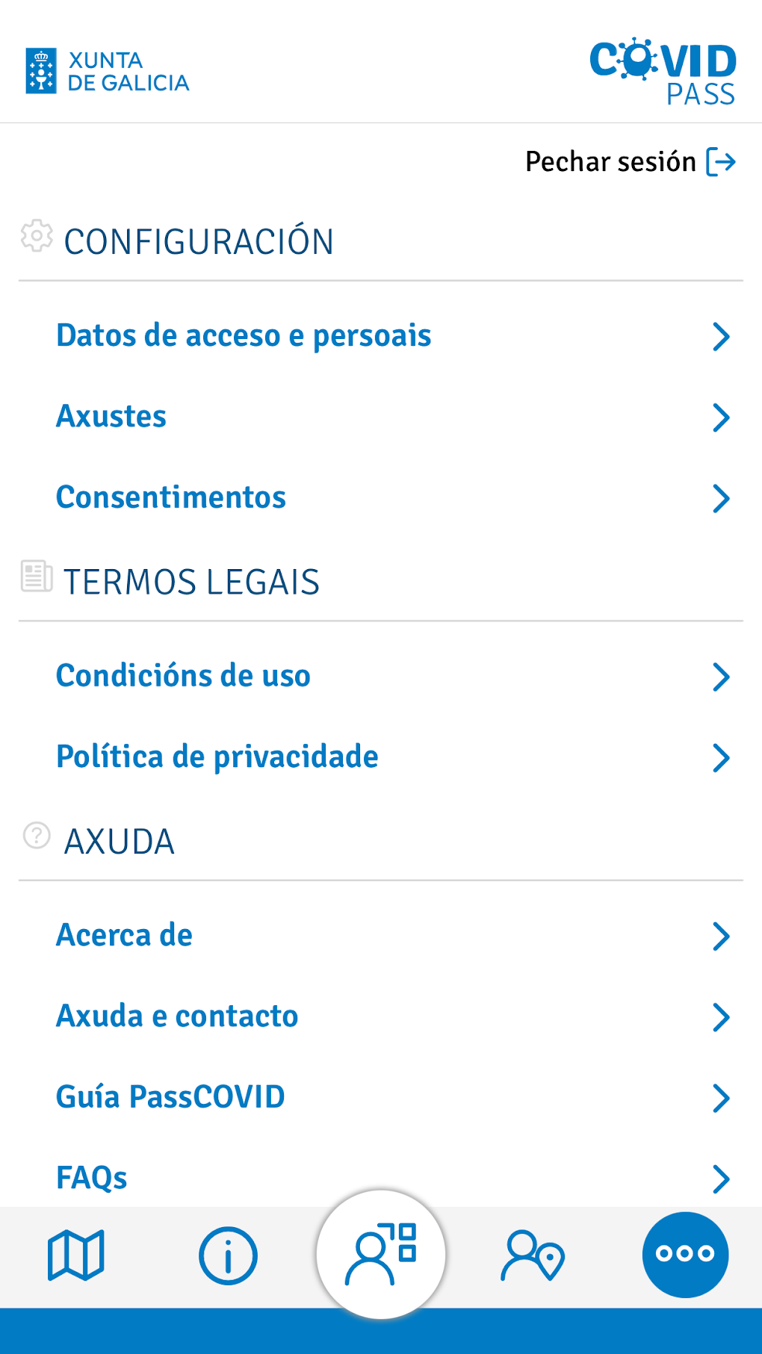Image resolution: width=762 pixels, height=1354 pixels.
Task: Tap the information circle icon
Action: [x=228, y=1255]
